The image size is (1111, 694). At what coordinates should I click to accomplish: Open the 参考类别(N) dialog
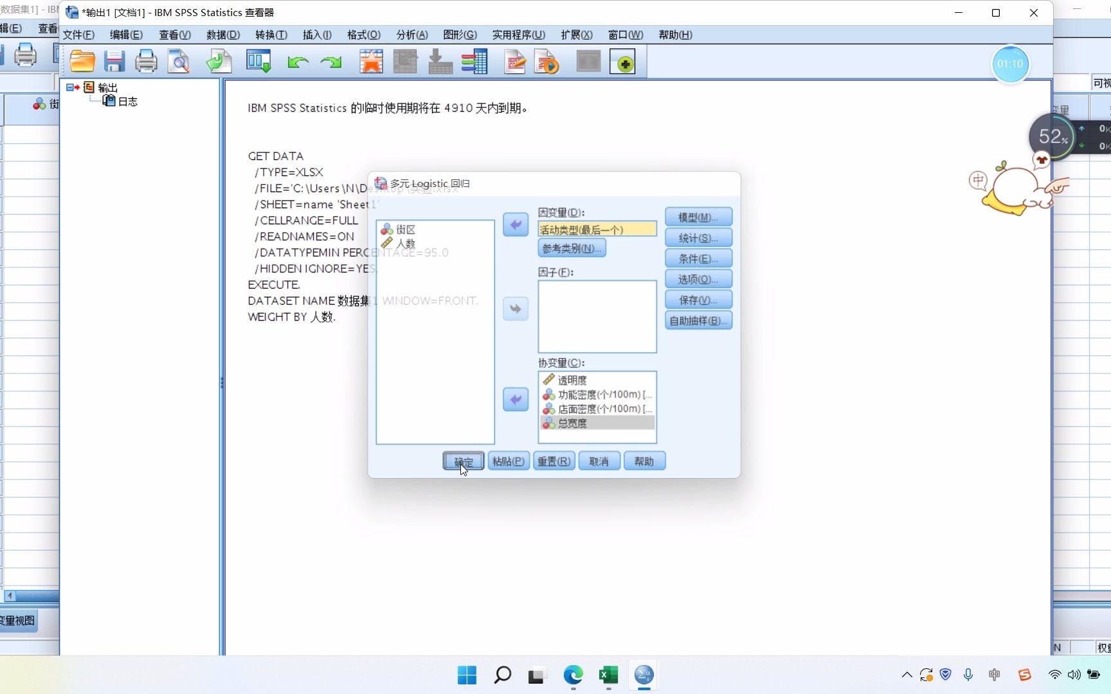pos(571,248)
